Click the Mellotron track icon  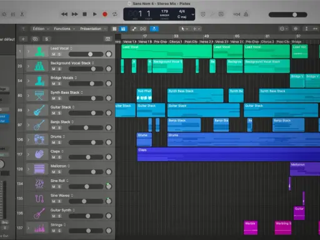click(39, 169)
